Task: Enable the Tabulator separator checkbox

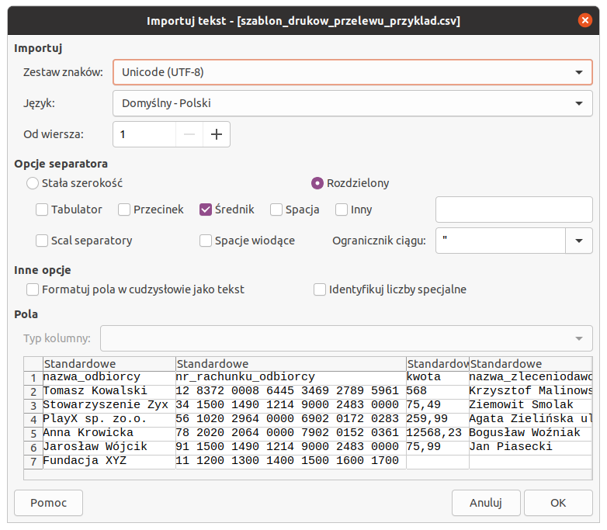Action: click(x=42, y=210)
